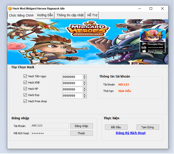Decrease the Hack NP value with down arrow
This screenshot has height=154, width=174.
[x=85, y=90]
